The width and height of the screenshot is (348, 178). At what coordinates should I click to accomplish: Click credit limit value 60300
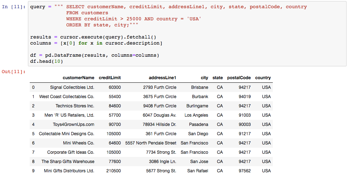pyautogui.click(x=115, y=87)
